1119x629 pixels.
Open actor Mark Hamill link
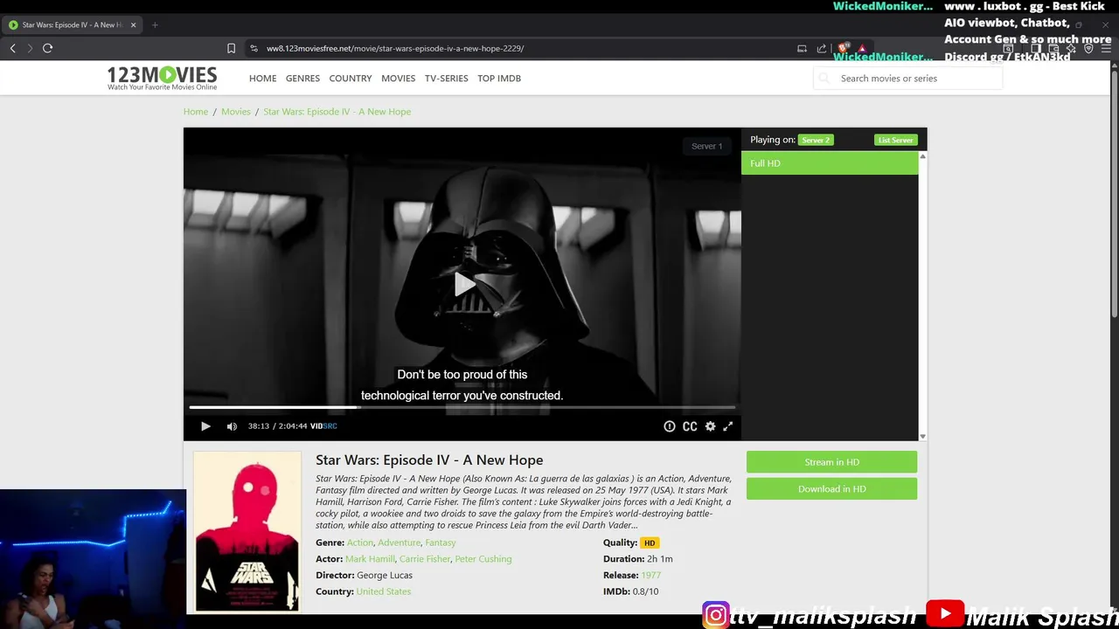(370, 559)
